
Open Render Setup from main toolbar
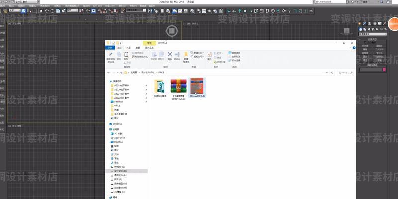tap(199, 11)
